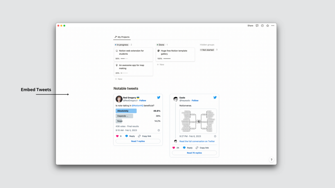Copy link of Easlo's tweet
Viewport: 335px width, 188px height.
tap(202, 148)
